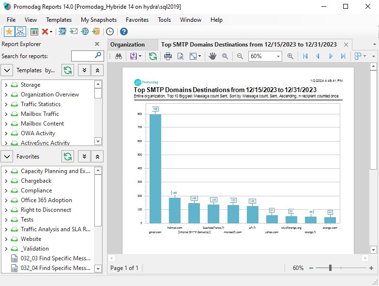Select the hand pan tool
379x286 pixels.
(212, 56)
